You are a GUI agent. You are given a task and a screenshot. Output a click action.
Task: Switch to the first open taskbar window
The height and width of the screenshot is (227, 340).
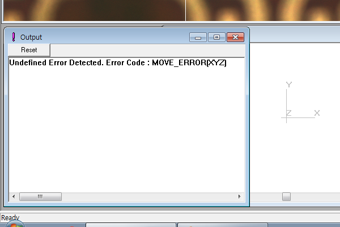129,225
